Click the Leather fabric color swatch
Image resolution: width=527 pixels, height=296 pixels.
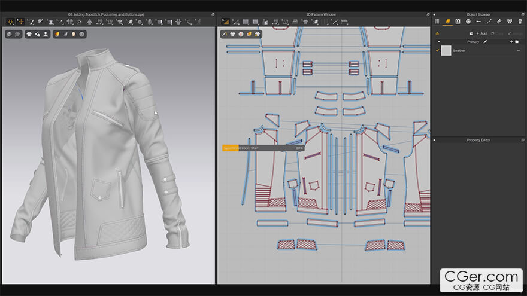tap(446, 50)
